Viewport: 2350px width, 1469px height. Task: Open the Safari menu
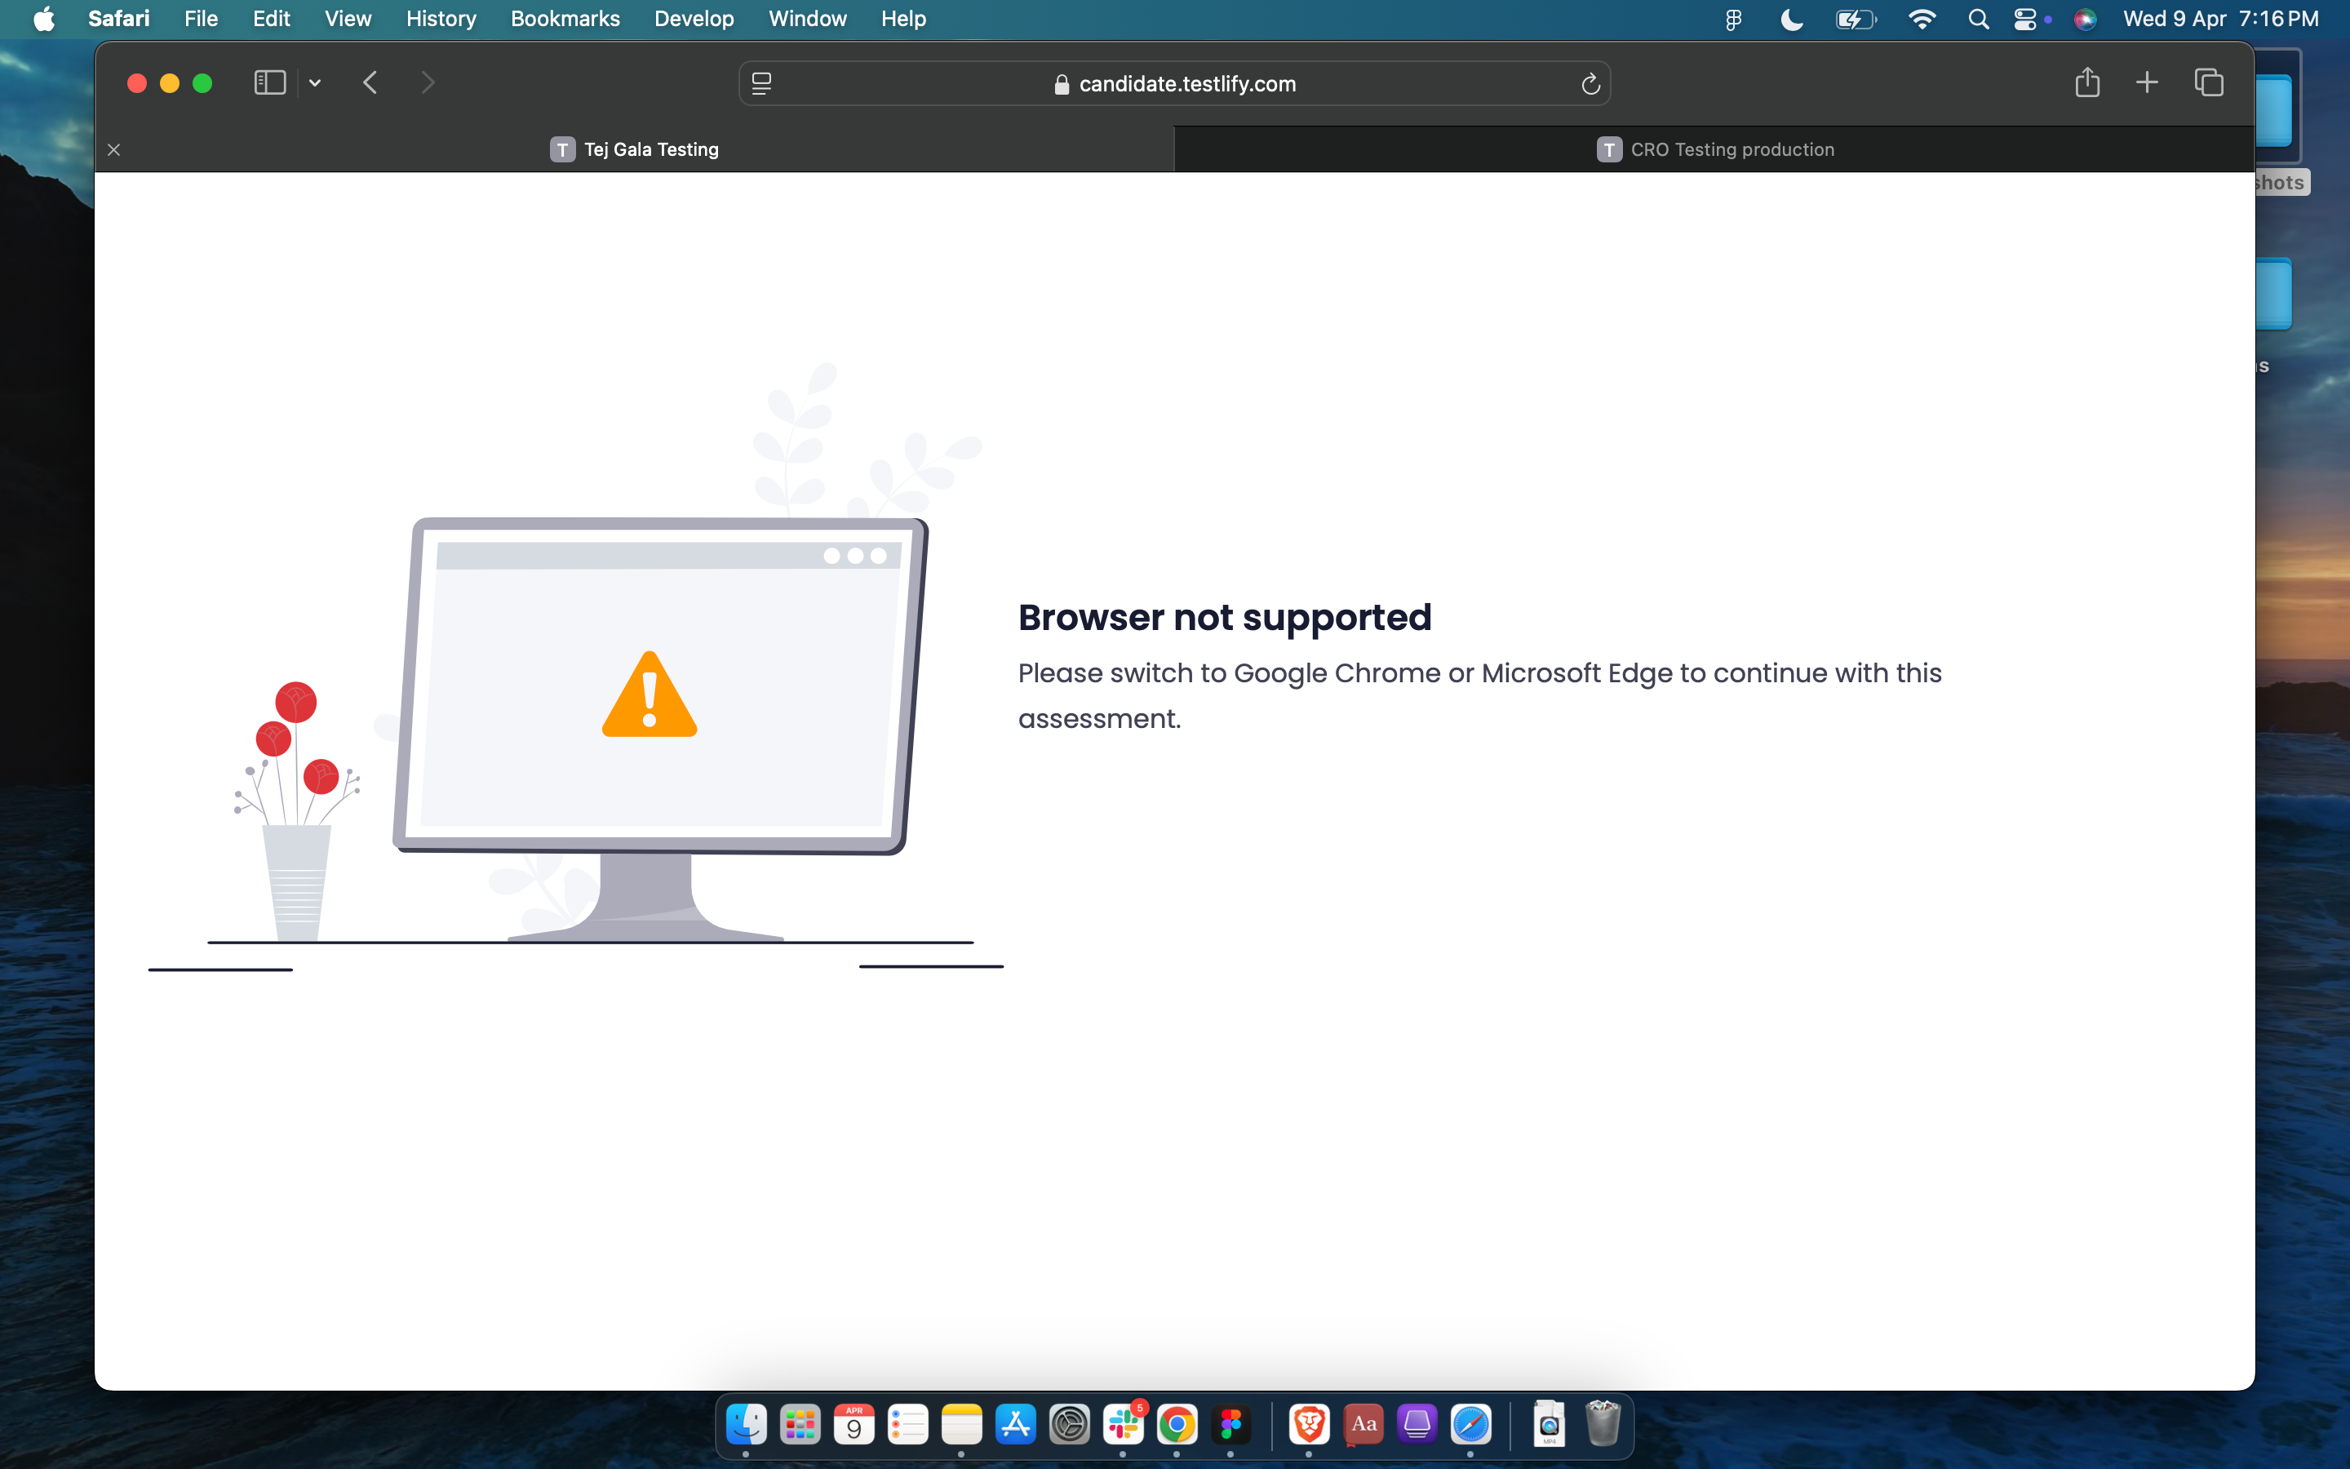[118, 19]
